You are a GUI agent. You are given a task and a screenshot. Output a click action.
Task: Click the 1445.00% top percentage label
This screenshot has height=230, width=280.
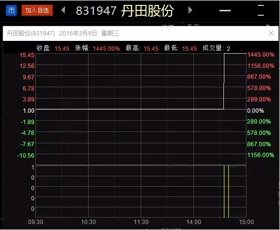tap(261, 55)
